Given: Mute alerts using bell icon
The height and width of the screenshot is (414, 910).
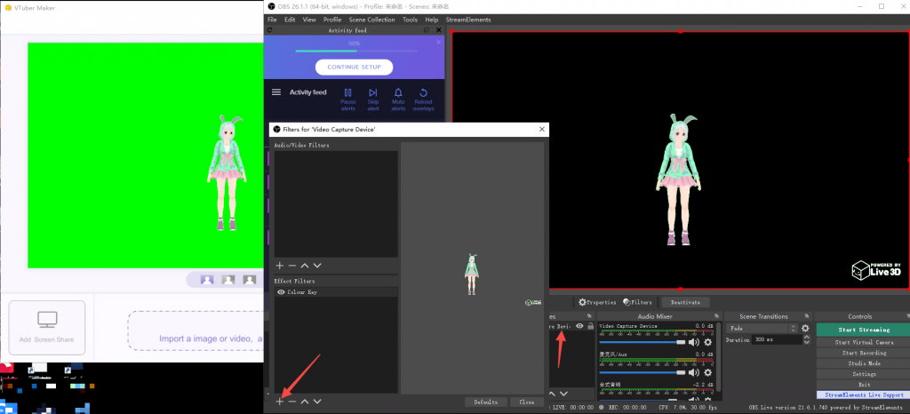Looking at the screenshot, I should pyautogui.click(x=398, y=100).
